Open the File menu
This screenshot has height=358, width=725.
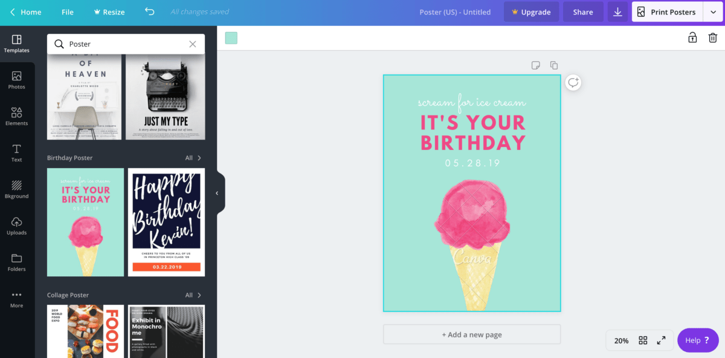coord(67,11)
